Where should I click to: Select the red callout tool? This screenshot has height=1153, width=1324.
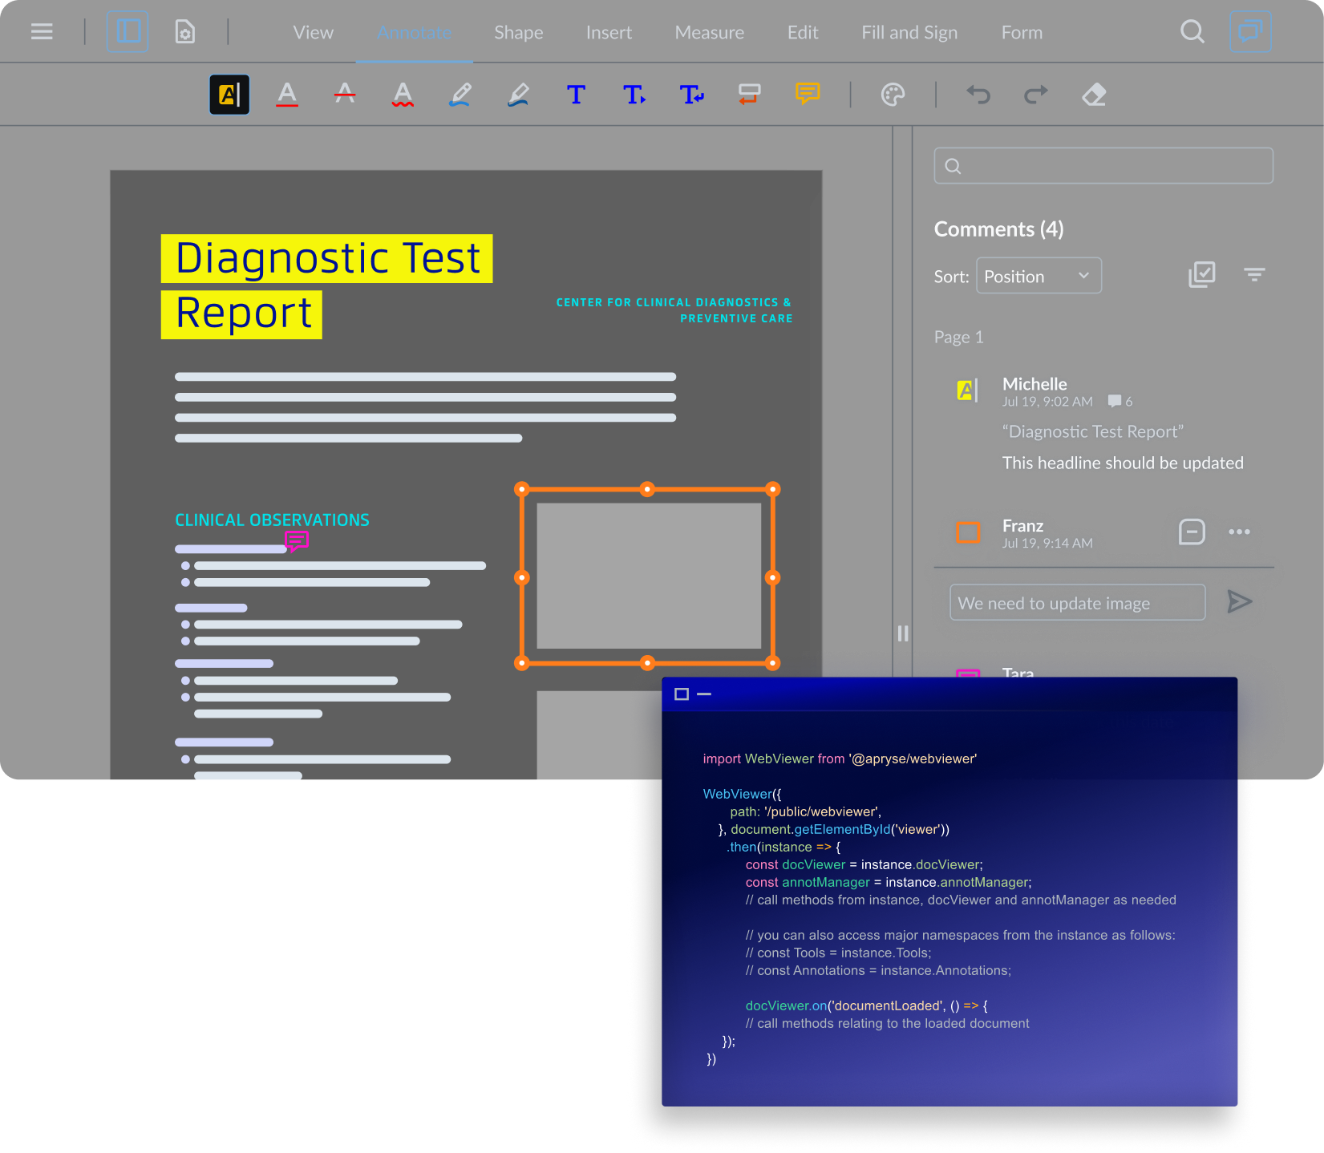tap(749, 95)
